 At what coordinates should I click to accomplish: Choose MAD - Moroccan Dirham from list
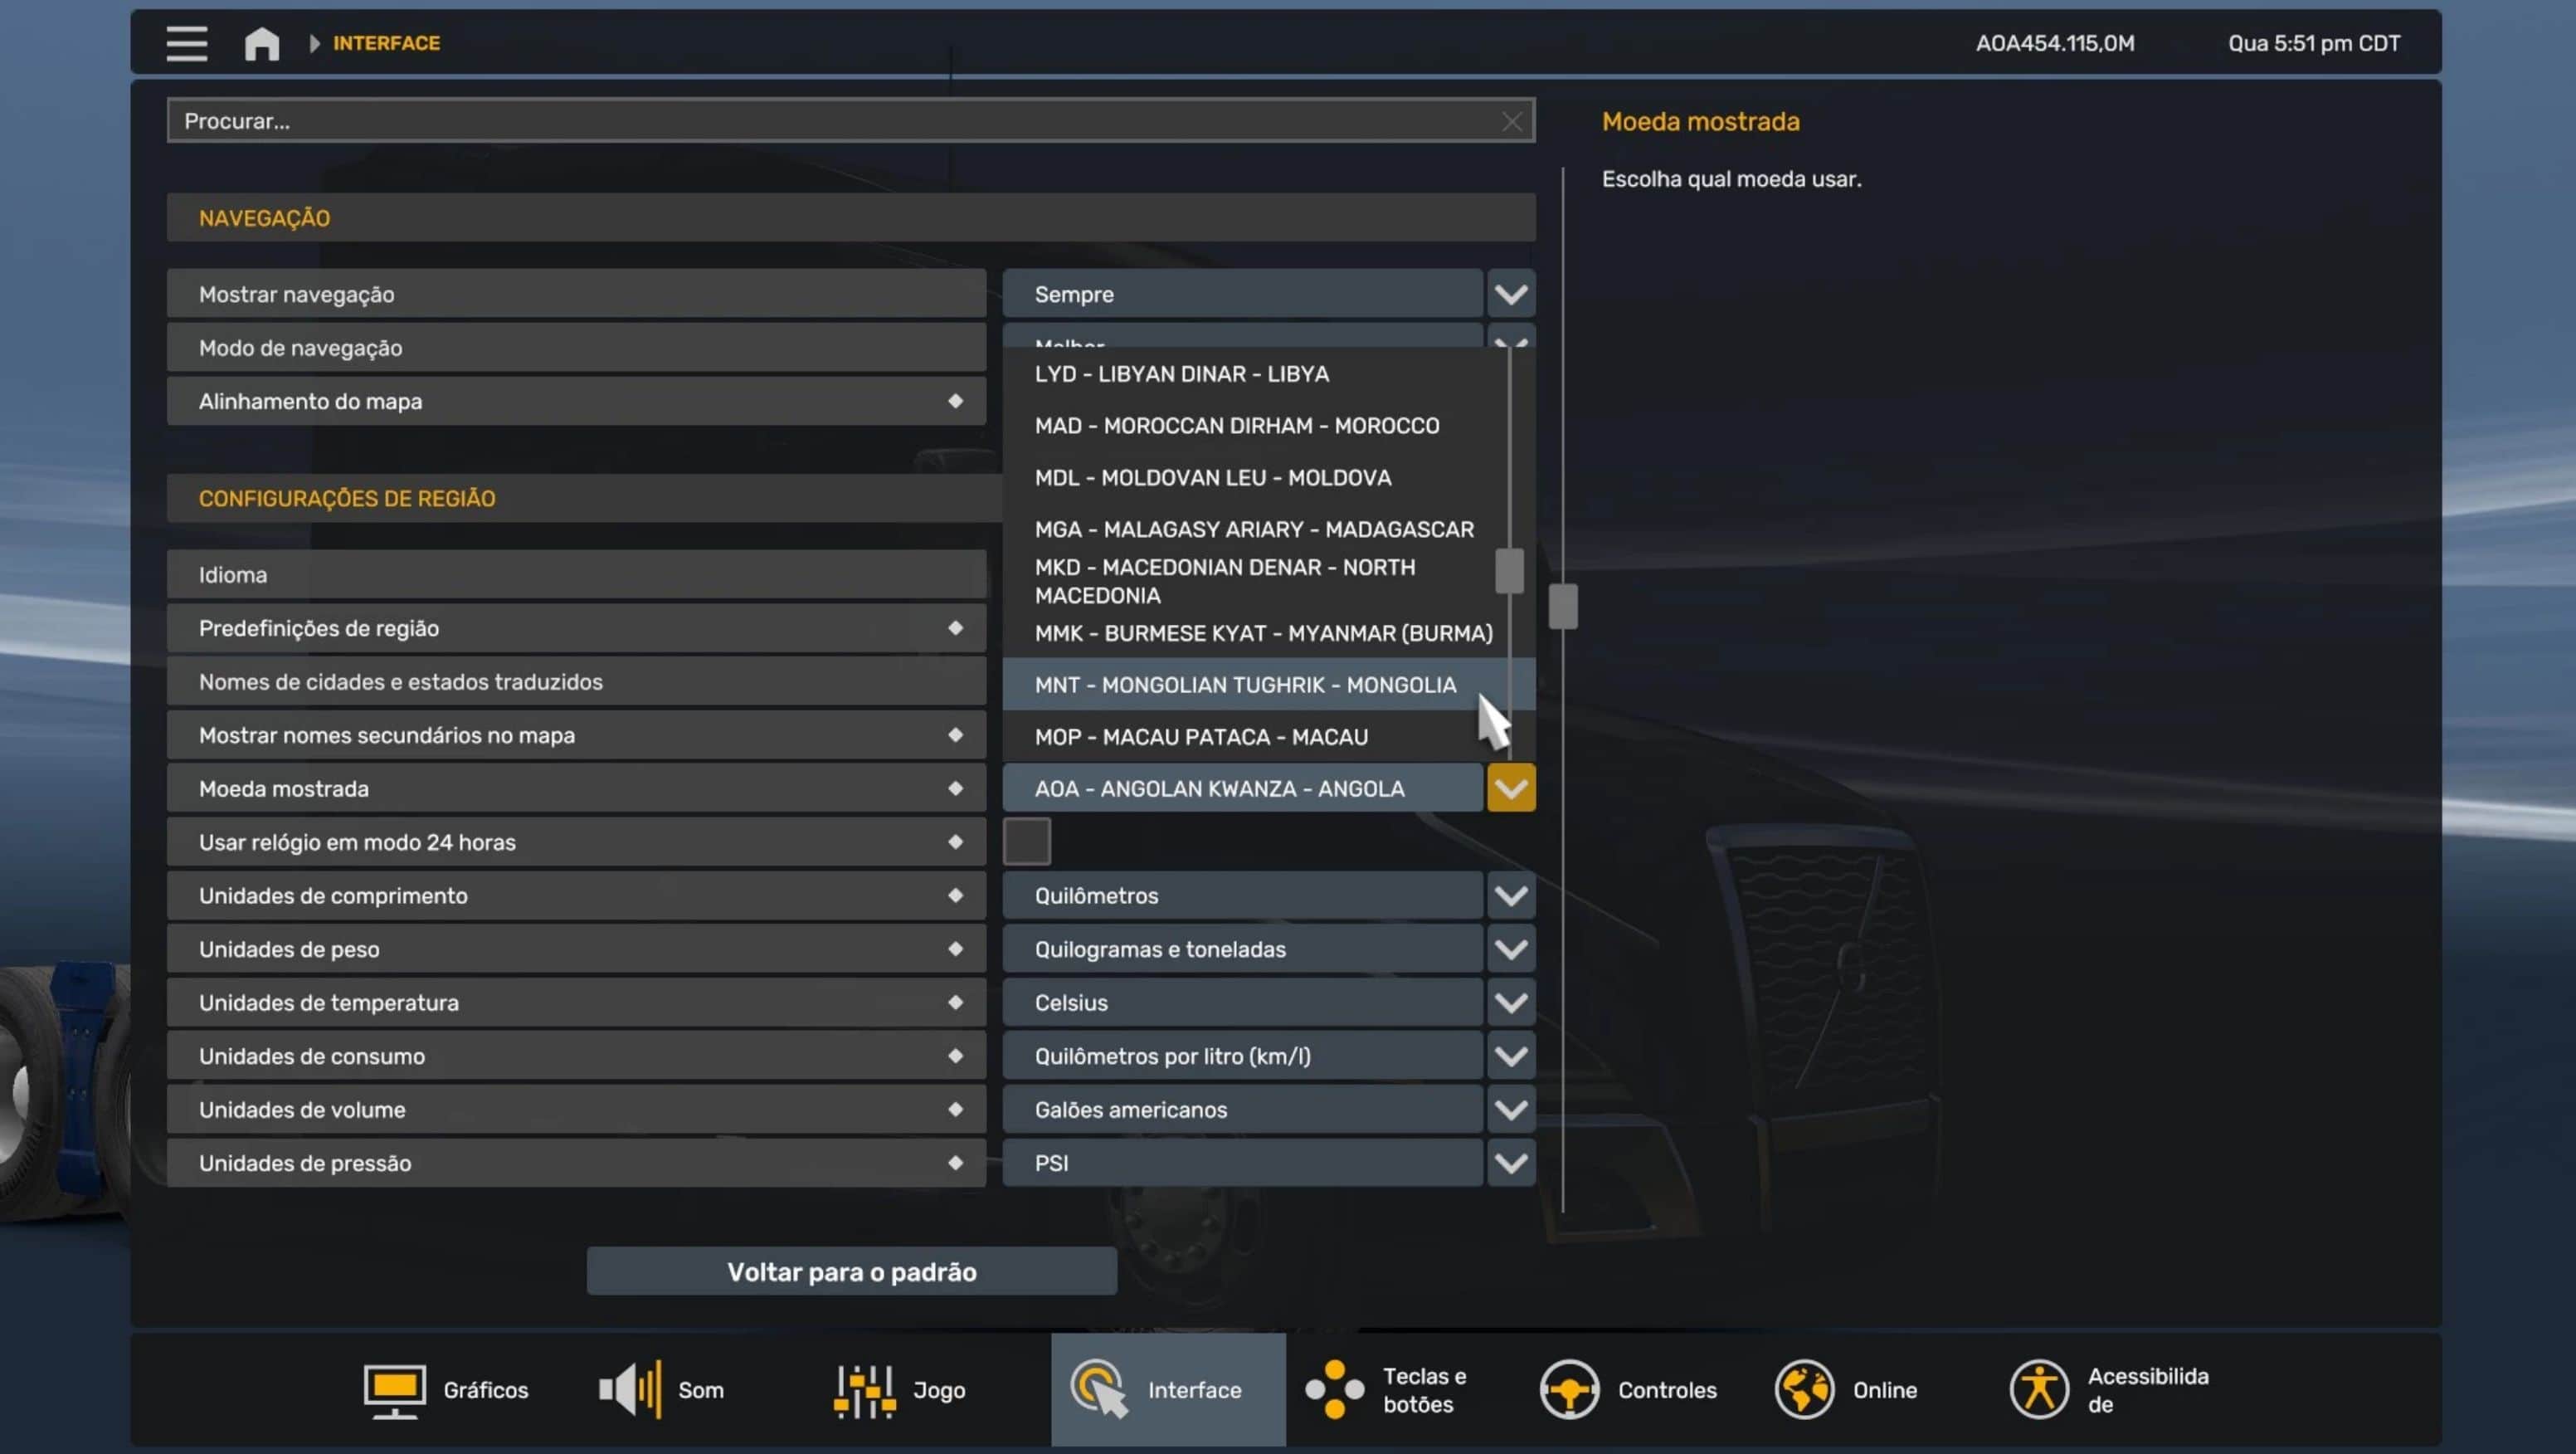pos(1237,426)
